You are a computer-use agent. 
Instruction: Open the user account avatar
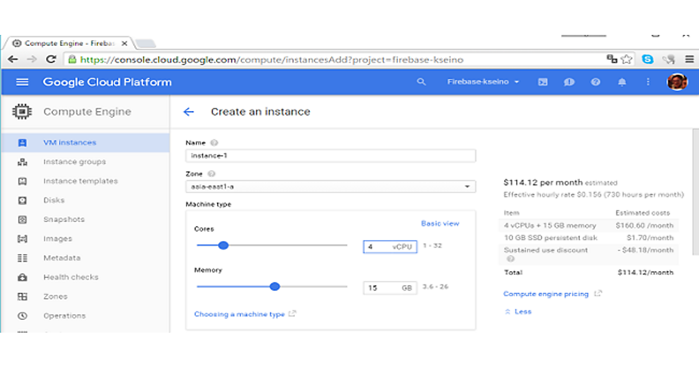click(677, 82)
